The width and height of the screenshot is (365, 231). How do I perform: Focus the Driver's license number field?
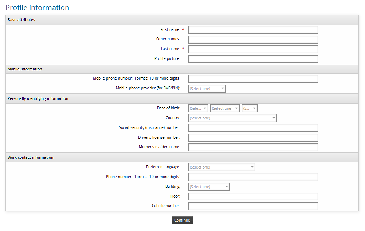(x=253, y=138)
